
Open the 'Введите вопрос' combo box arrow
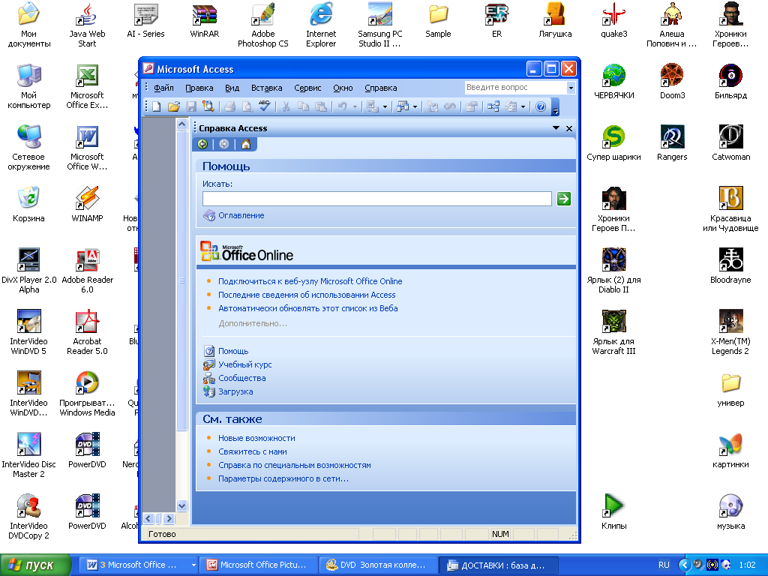tap(571, 88)
